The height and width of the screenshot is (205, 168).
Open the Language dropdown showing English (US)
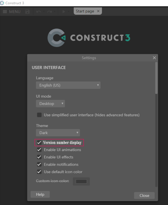(x=68, y=85)
